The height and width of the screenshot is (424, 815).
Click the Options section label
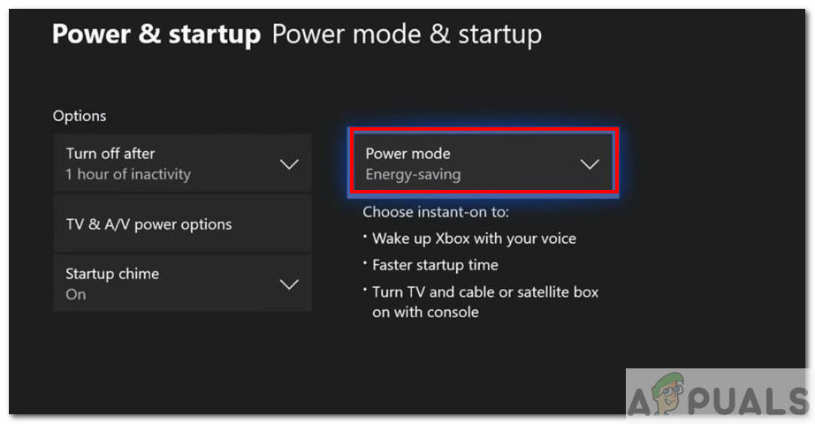pos(80,116)
